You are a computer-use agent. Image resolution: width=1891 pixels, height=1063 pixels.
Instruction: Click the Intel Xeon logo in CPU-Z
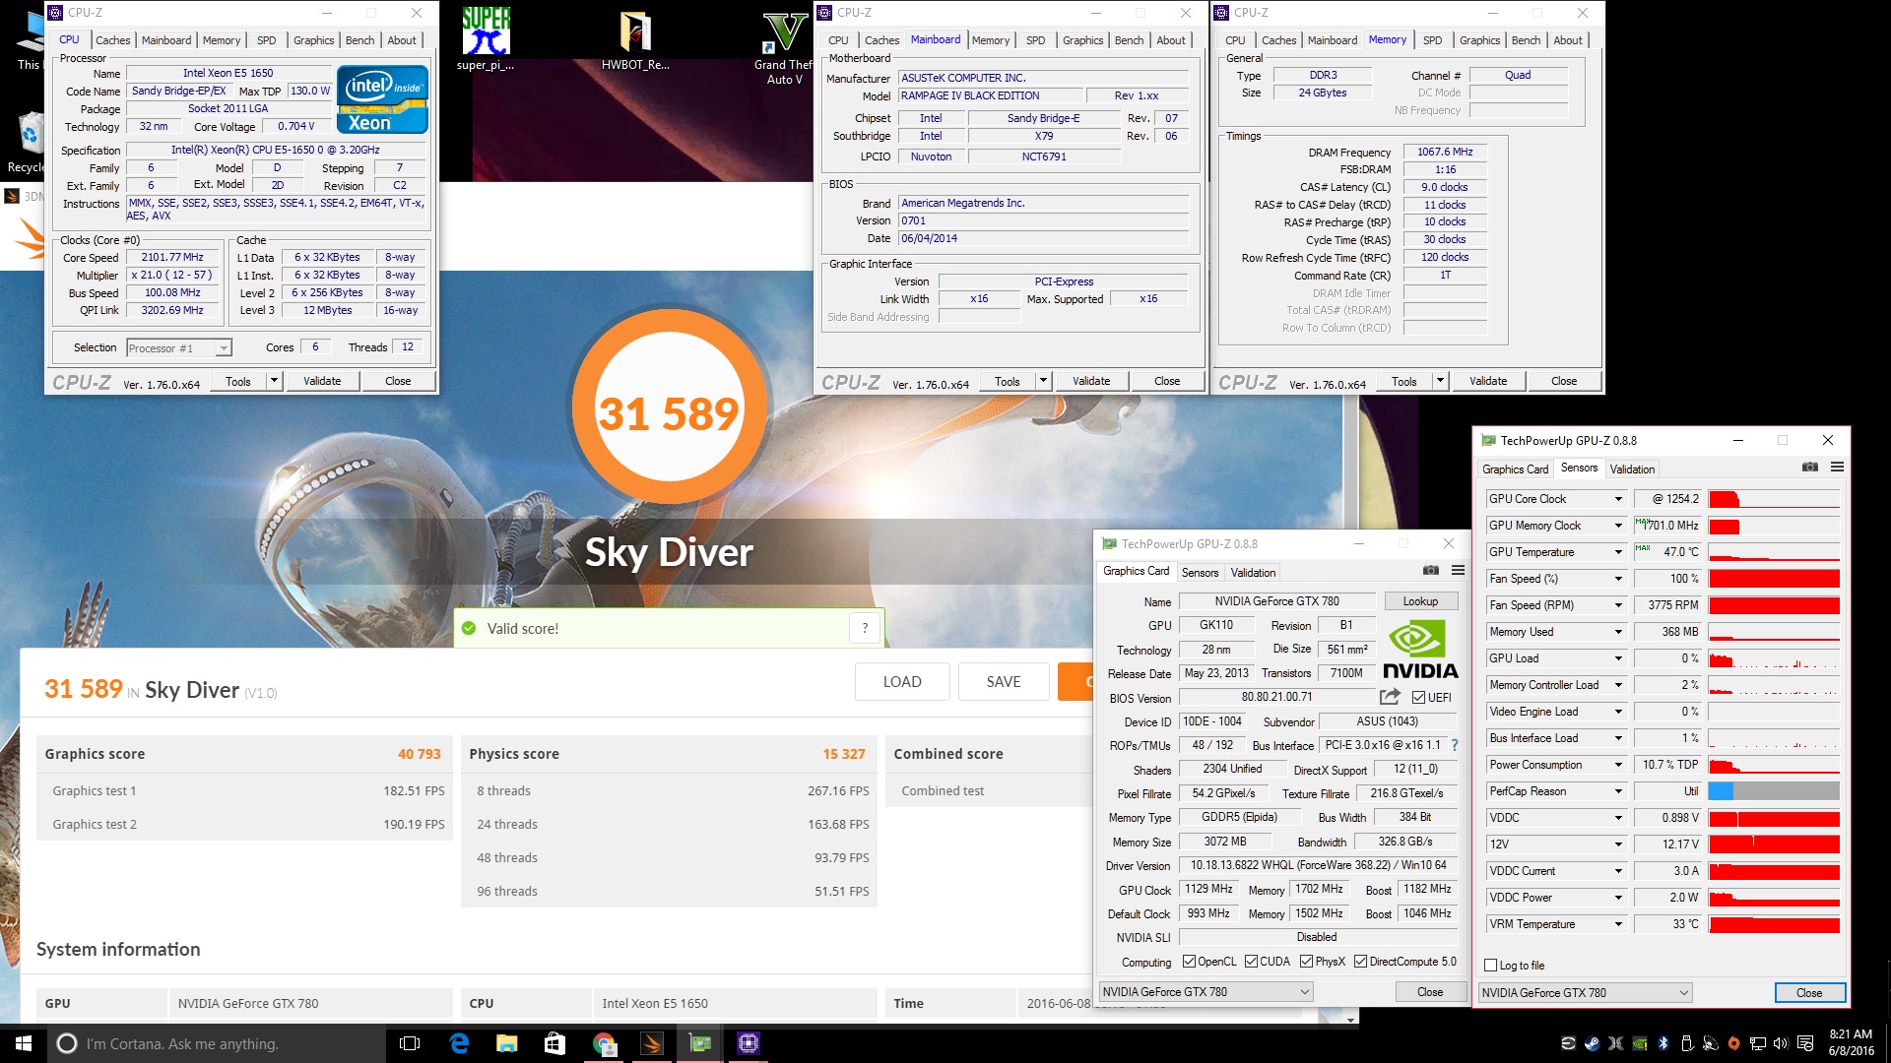coord(382,99)
